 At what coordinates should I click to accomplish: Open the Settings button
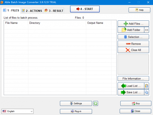pos(76,103)
